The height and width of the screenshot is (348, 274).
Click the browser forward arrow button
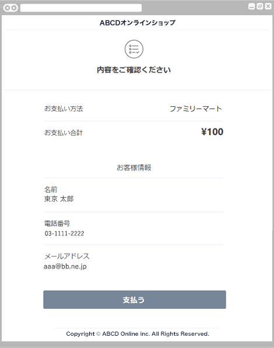coord(14,8)
